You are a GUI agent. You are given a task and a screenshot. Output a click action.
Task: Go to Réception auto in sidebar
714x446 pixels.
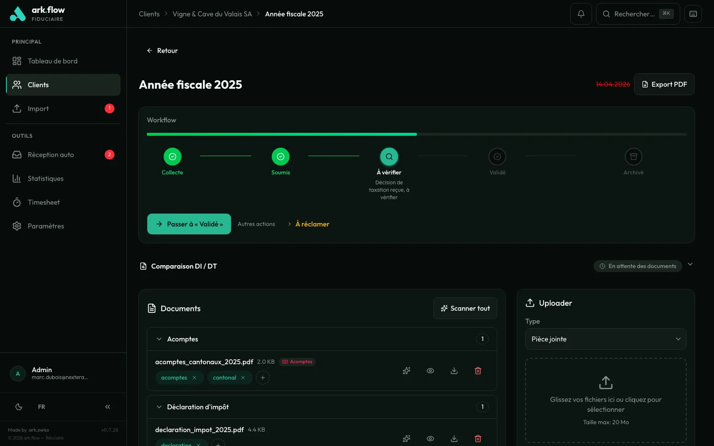[x=51, y=155]
